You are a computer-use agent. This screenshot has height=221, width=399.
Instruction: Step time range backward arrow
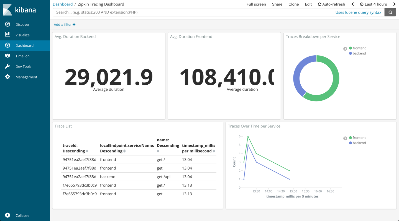coord(353,4)
